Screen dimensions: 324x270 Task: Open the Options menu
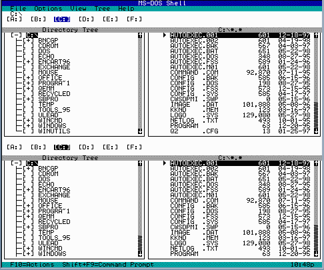click(x=48, y=9)
